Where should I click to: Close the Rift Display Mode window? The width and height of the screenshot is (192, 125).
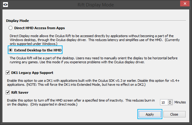pyautogui.click(x=185, y=3)
